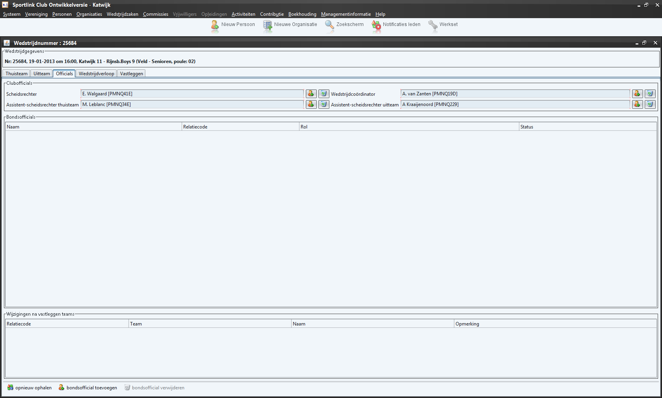Screen dimensions: 662x398
Task: Open the Commissies menu
Action: point(156,14)
